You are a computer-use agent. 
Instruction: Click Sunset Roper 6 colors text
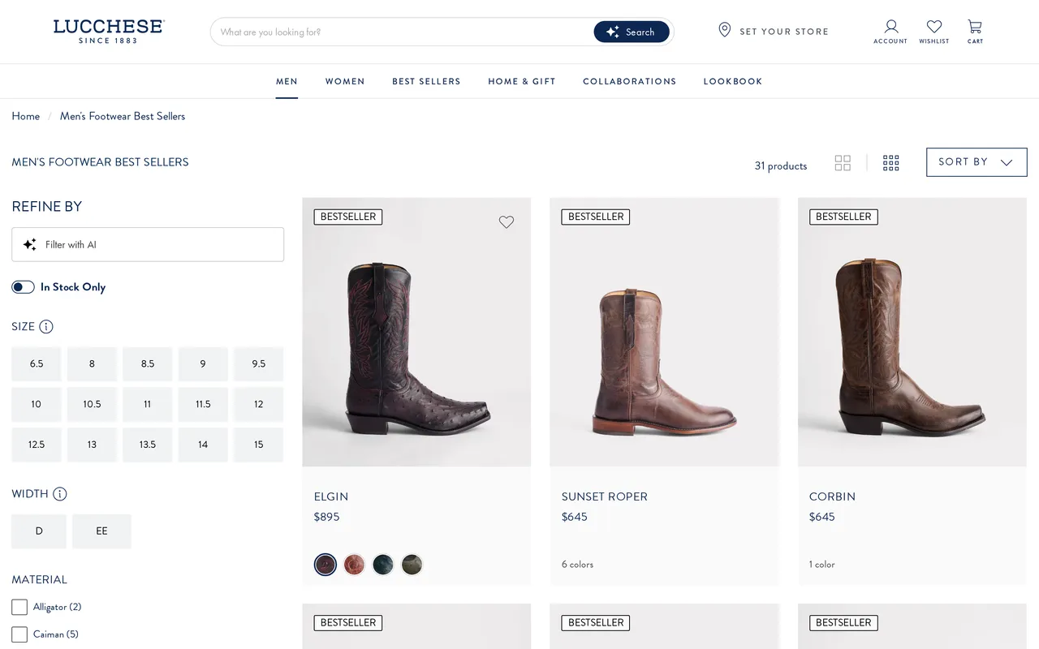coord(577,564)
